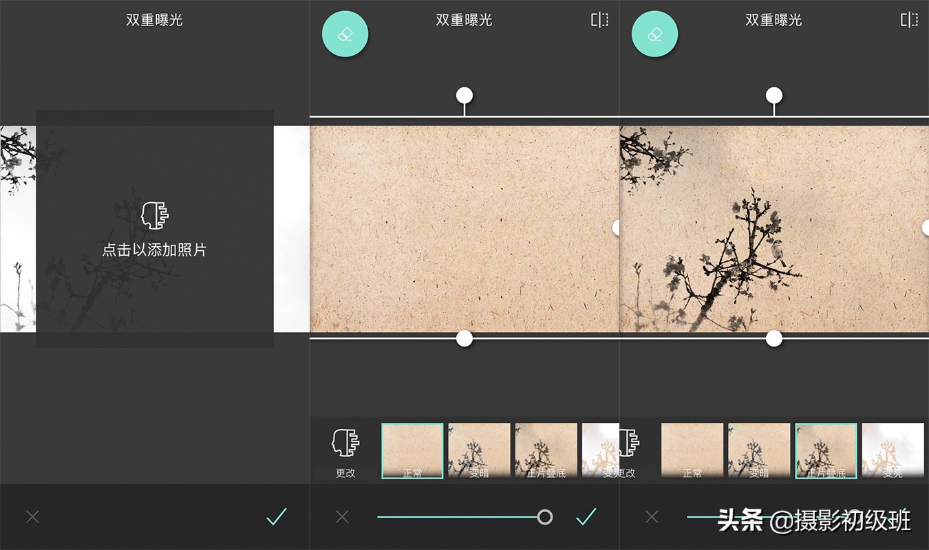
Task: Click the top white handle in second screenshot
Action: coord(464,95)
